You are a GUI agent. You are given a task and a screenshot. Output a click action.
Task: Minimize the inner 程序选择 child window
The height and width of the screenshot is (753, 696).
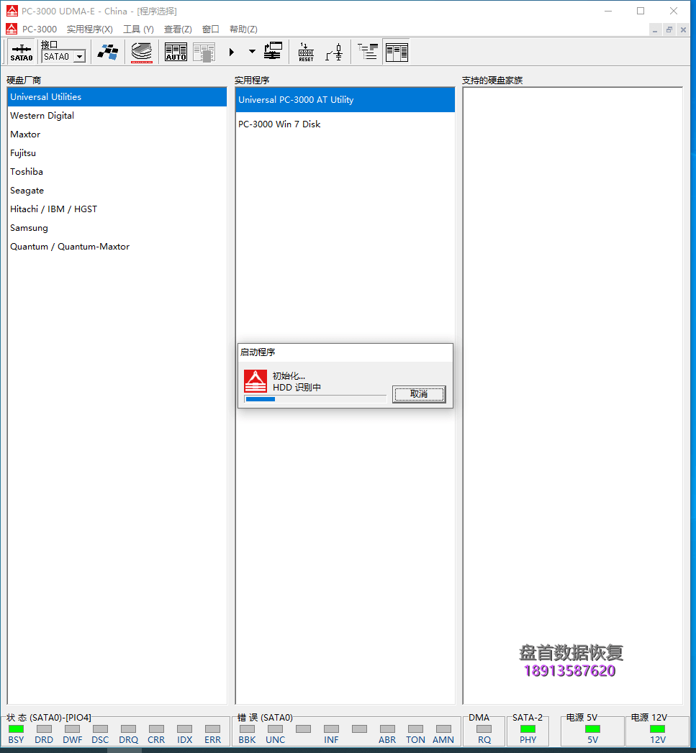point(655,29)
